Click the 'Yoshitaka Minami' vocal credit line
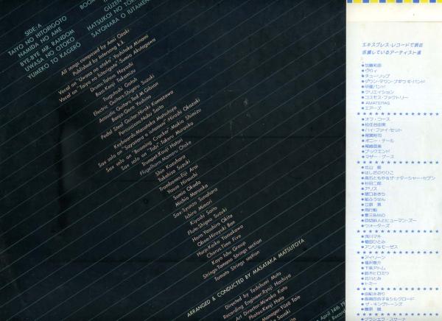The image size is (442, 321). pos(102,64)
